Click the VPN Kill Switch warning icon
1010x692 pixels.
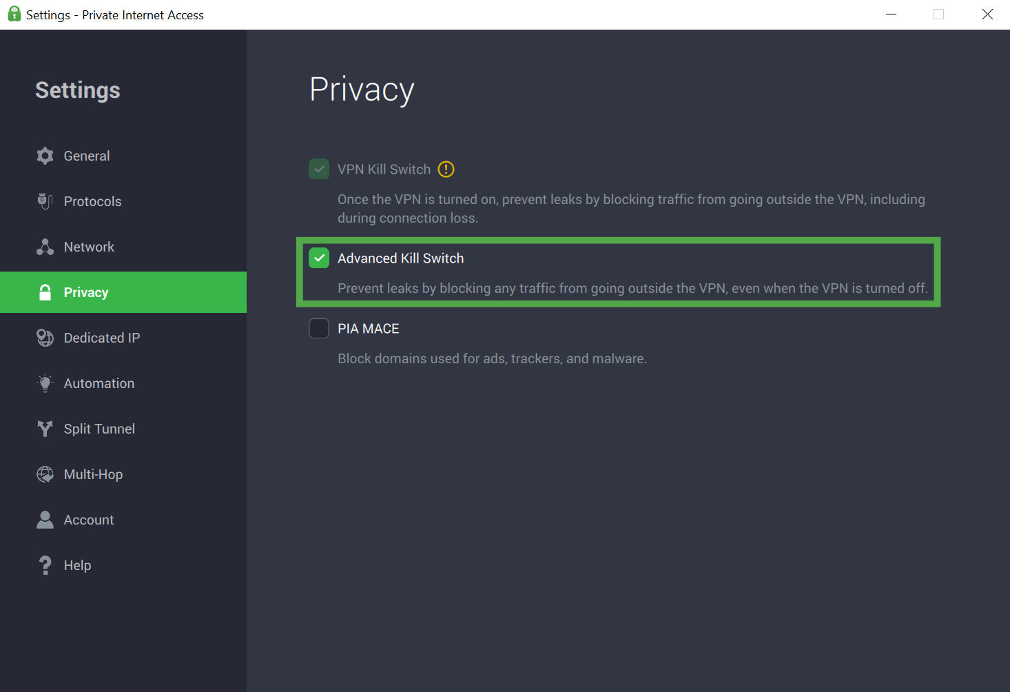click(x=446, y=169)
